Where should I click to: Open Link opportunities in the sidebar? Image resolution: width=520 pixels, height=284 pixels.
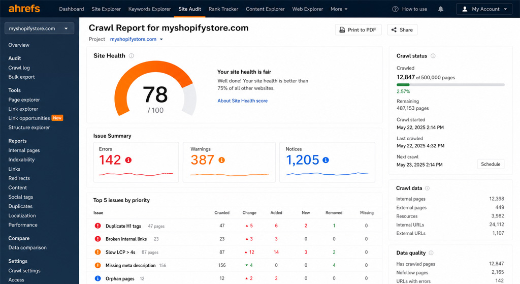tap(29, 118)
